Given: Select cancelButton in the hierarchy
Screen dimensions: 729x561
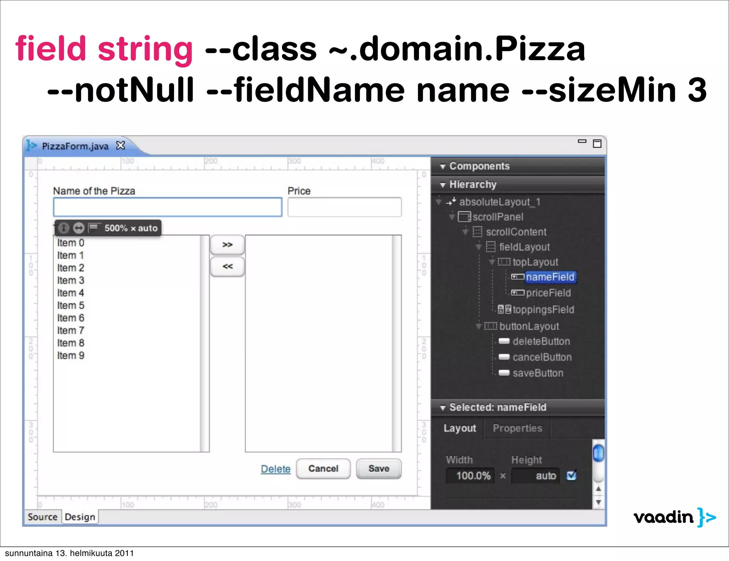Looking at the screenshot, I should pos(542,357).
